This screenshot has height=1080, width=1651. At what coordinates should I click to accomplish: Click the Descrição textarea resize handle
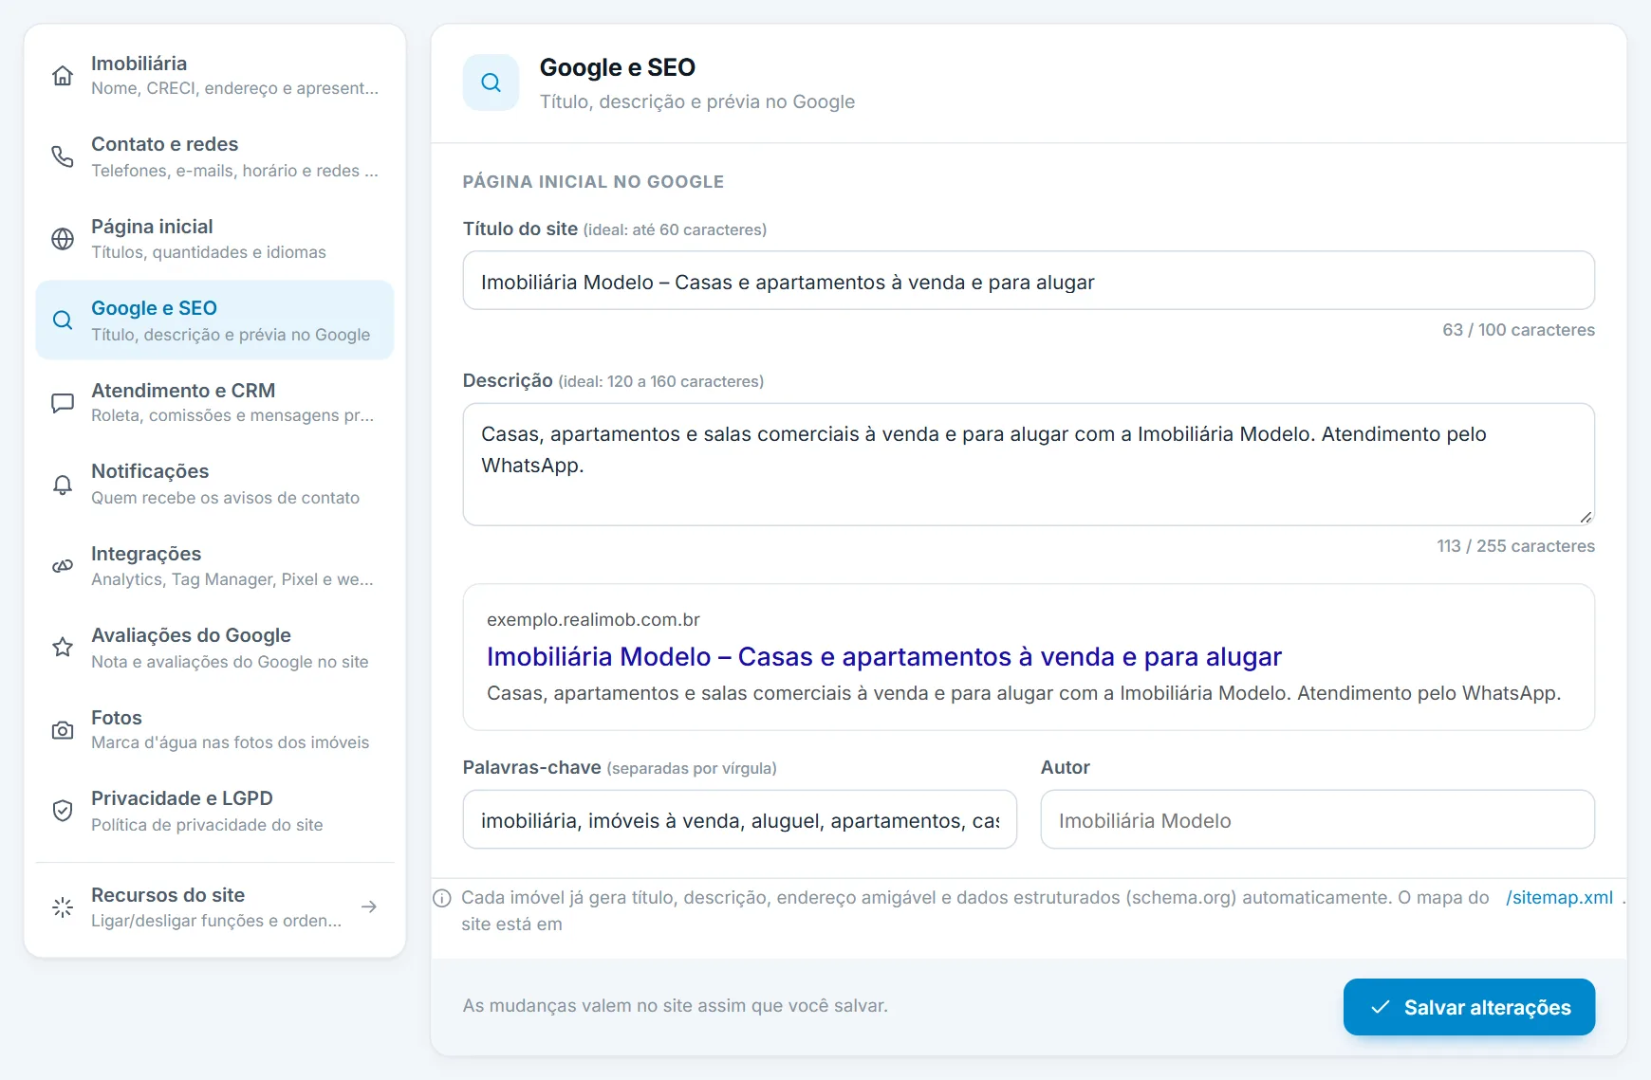click(1586, 517)
